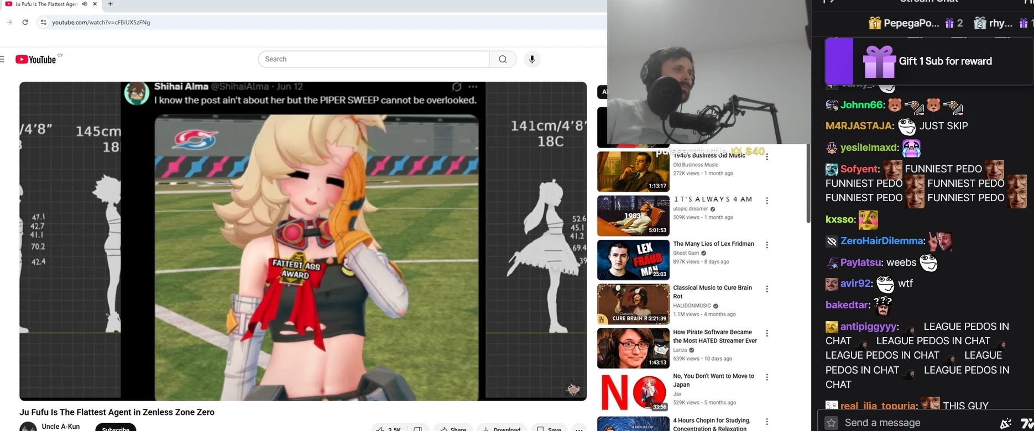
Task: Open the 4 Hours Chopin video thumbnail
Action: point(633,424)
